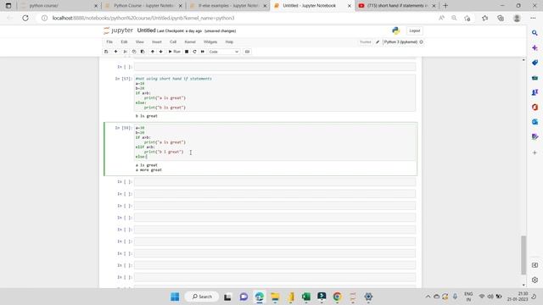Open the read aloud icon in address bar
This screenshot has width=543, height=305.
coord(441,18)
